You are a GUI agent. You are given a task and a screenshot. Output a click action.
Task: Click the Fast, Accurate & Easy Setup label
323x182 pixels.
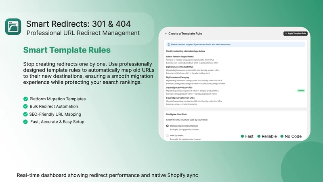pyautogui.click(x=57, y=122)
